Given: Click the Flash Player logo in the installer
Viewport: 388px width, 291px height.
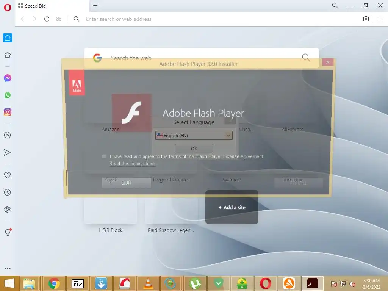Looking at the screenshot, I should click(131, 113).
